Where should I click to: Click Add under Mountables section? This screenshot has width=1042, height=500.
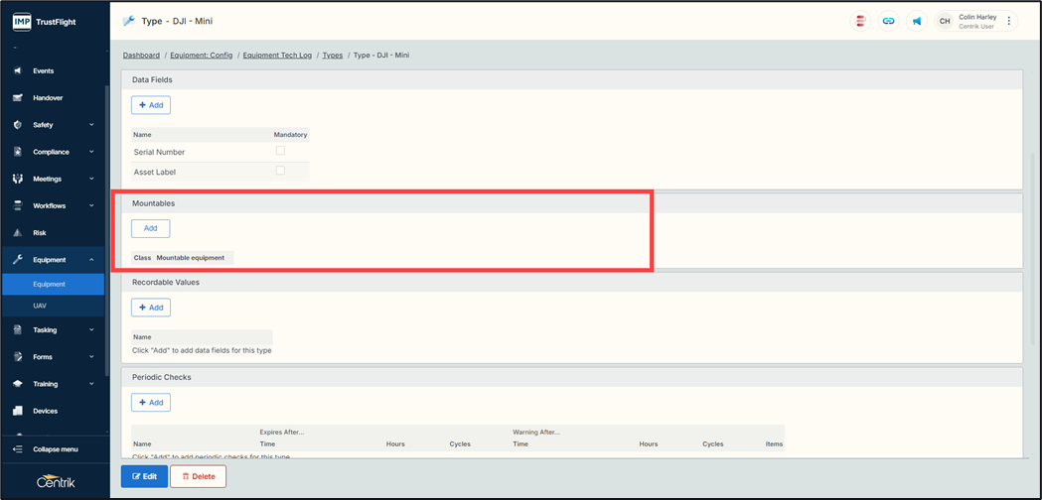click(151, 228)
